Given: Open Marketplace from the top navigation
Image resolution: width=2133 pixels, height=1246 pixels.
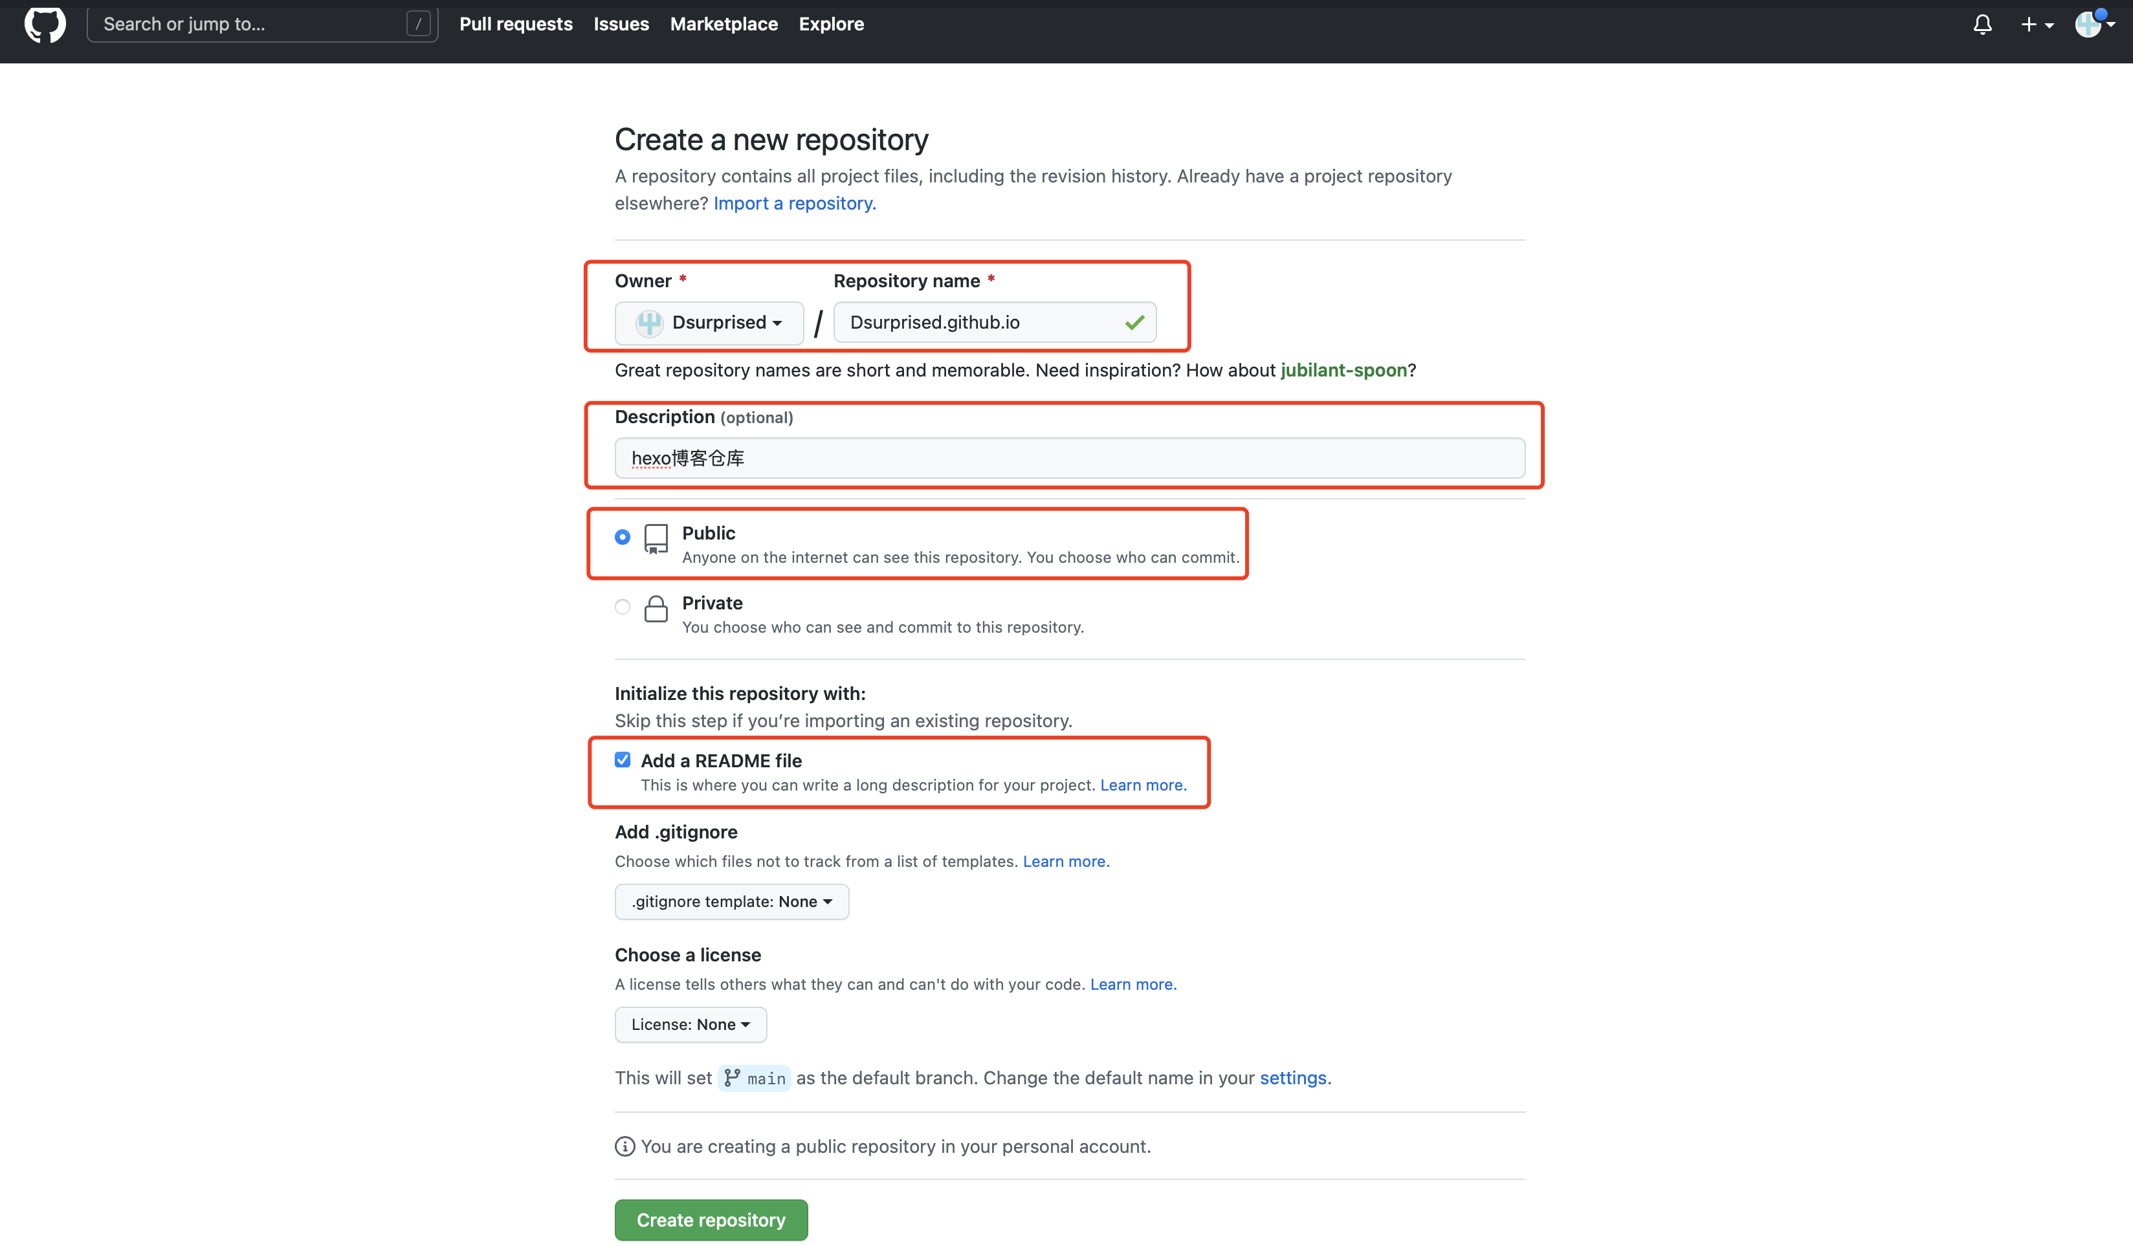Looking at the screenshot, I should point(724,24).
